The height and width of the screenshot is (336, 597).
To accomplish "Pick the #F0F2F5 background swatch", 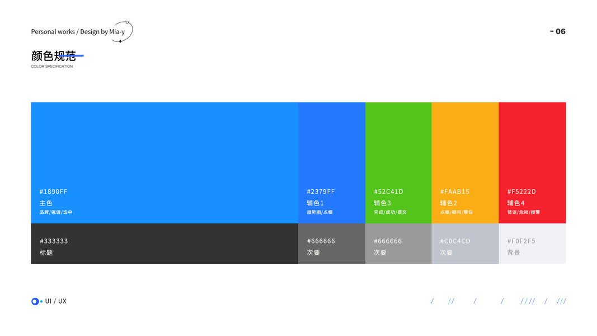I will [x=532, y=244].
